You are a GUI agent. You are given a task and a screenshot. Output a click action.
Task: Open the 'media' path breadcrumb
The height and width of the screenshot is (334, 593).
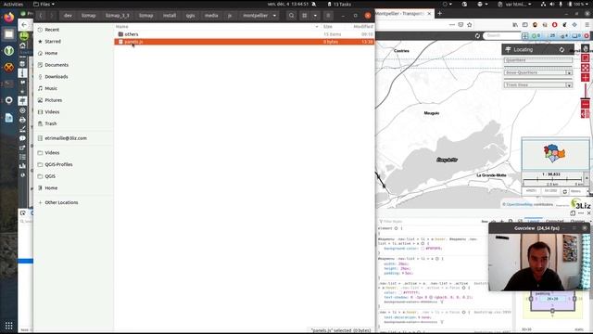211,16
